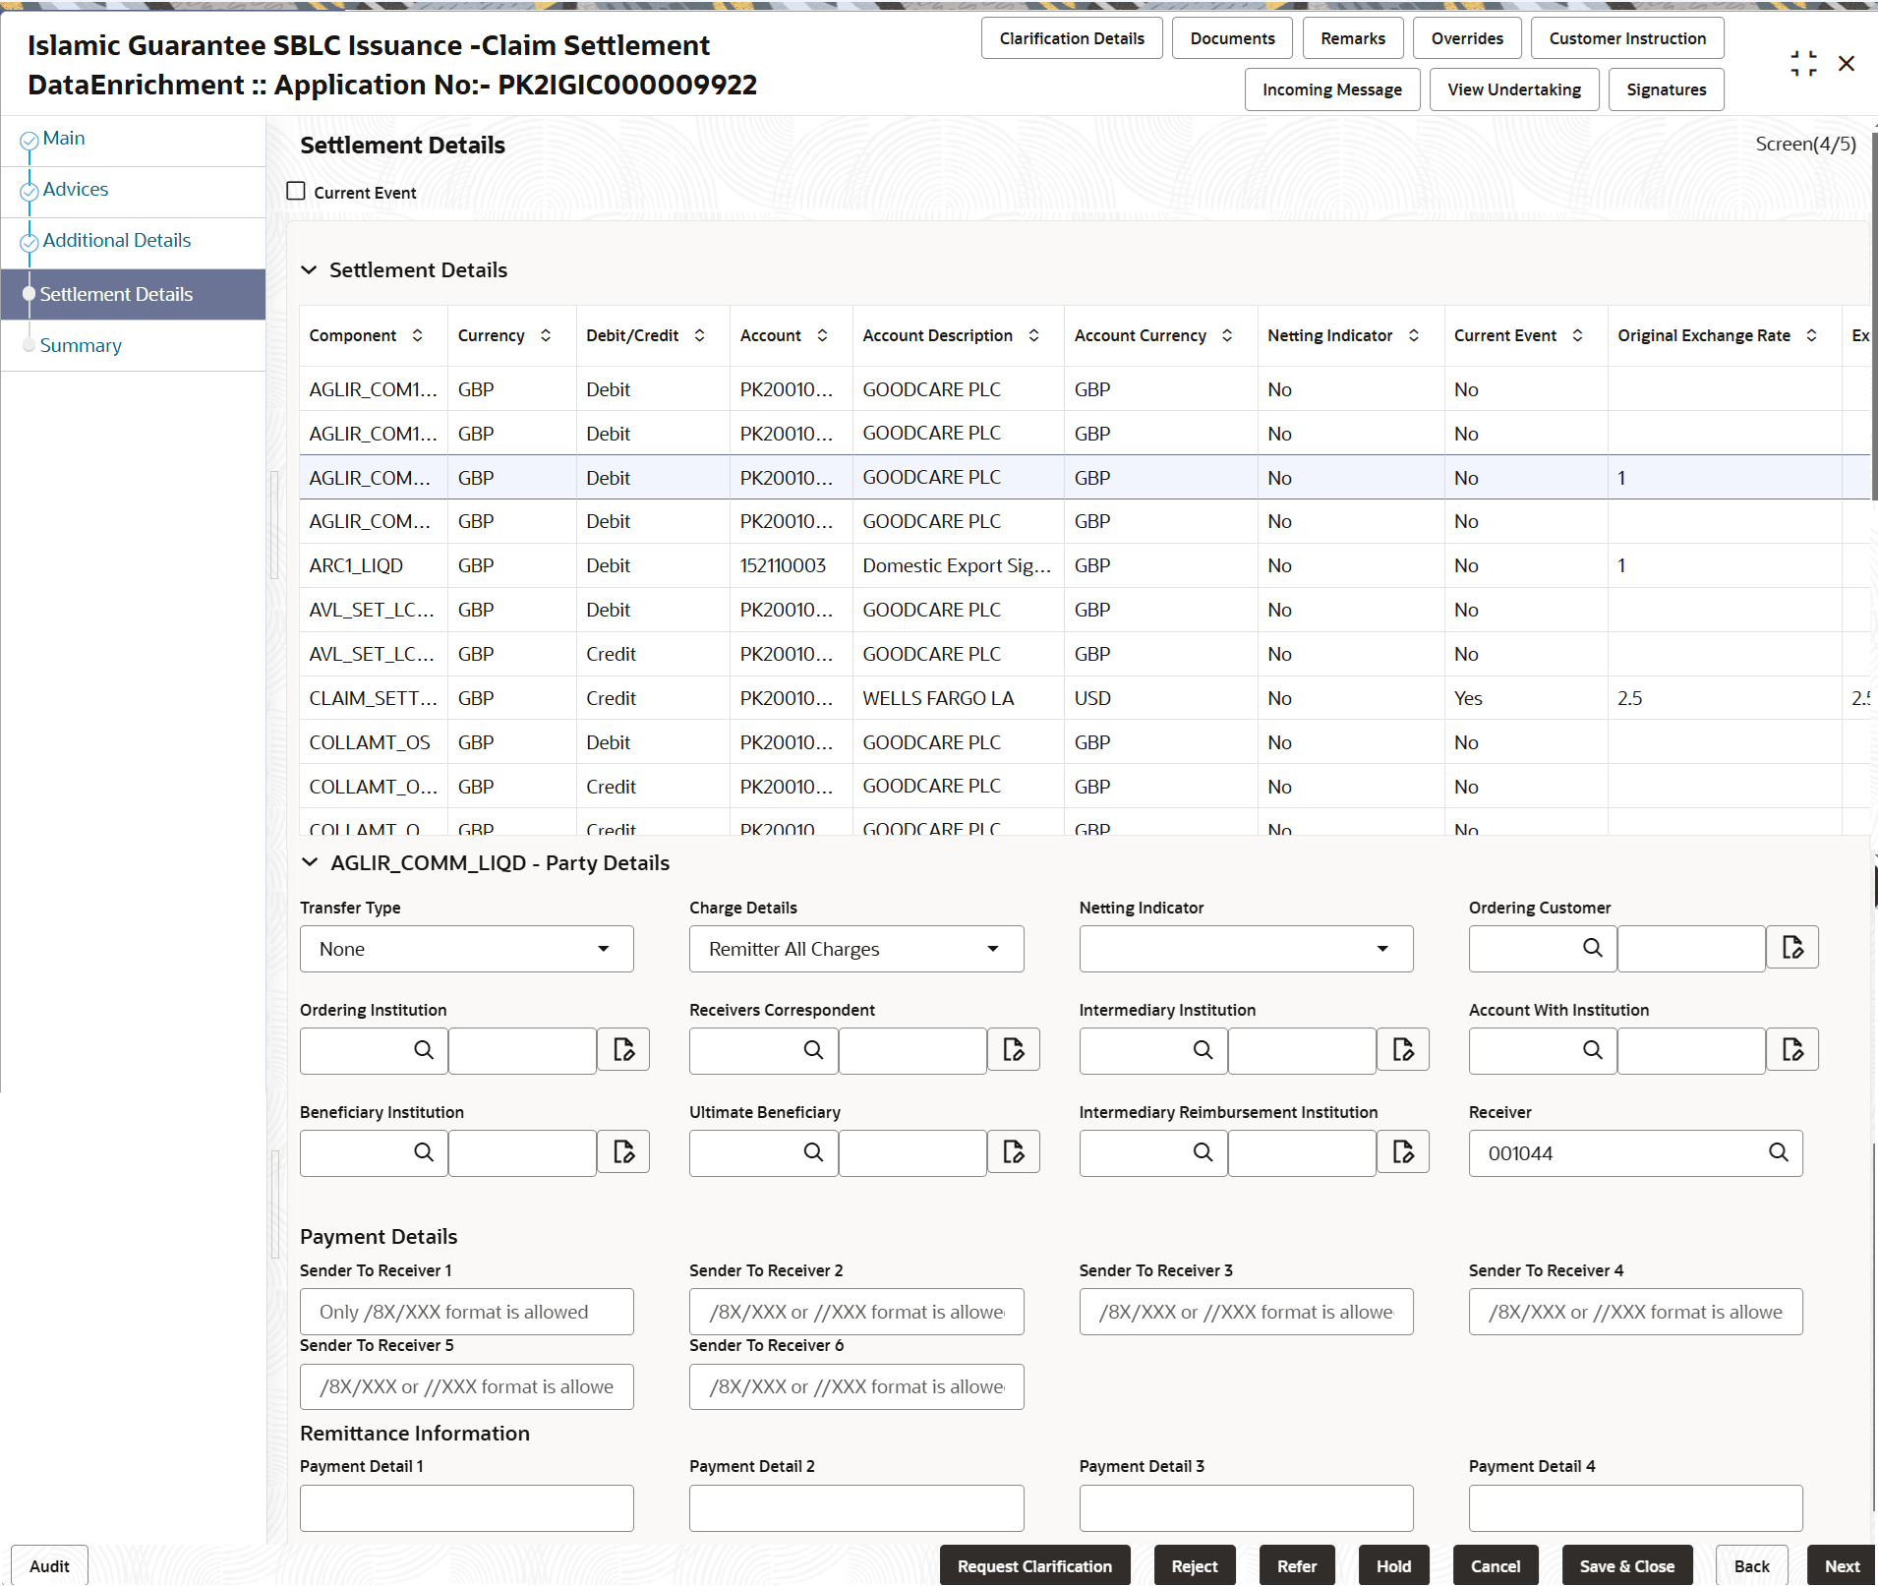Search the Beneficiary Institution
The image size is (1878, 1586).
tap(423, 1152)
